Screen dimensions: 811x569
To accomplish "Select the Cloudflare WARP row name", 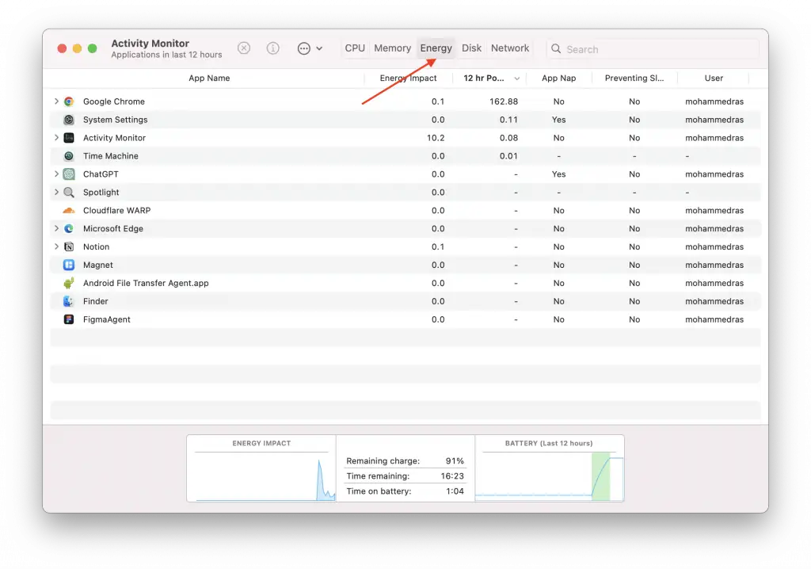I will [x=117, y=210].
